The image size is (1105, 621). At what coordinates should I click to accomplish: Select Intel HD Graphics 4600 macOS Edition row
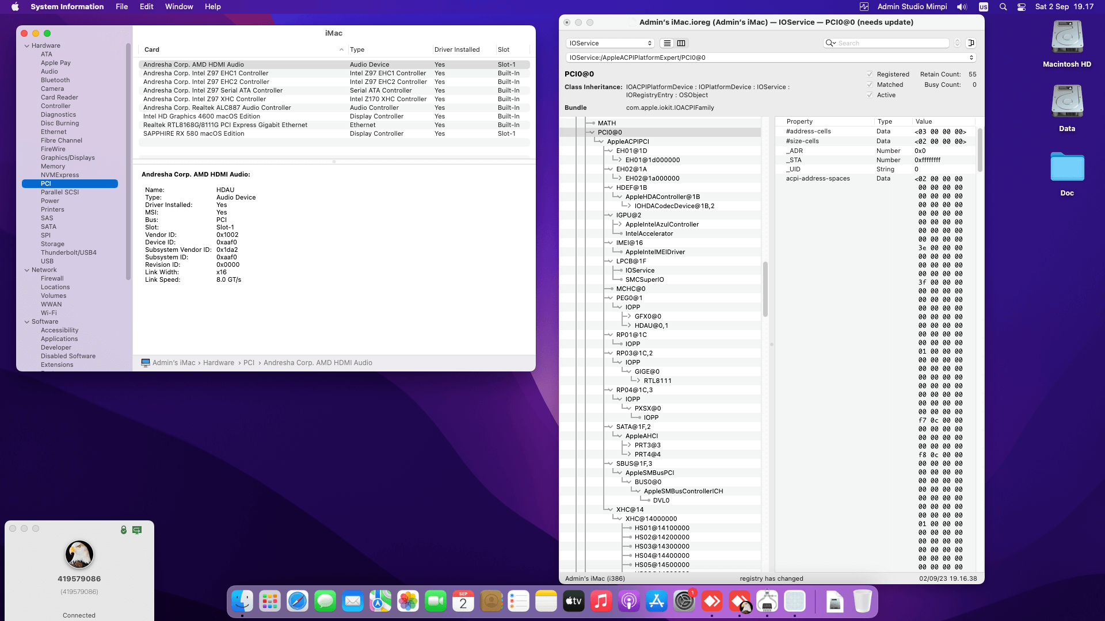click(334, 116)
